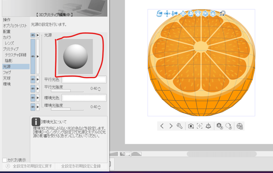Open the 平行光色 color field
Screen dimensions: 273x173
[x=84, y=79]
